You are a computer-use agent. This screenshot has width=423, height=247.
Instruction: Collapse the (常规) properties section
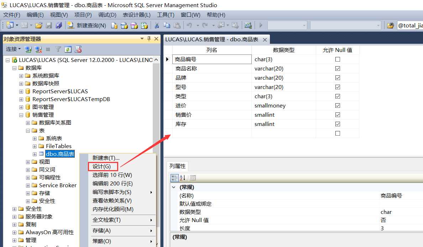pyautogui.click(x=174, y=187)
